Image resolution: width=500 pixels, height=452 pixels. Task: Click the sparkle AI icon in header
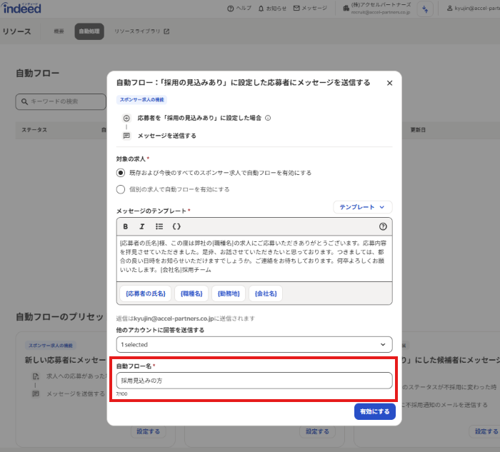(x=426, y=9)
